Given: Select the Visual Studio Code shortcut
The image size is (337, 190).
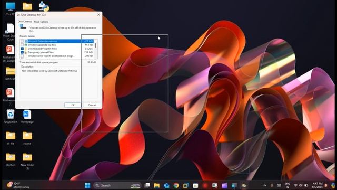Looking at the screenshot, I should 10,32.
